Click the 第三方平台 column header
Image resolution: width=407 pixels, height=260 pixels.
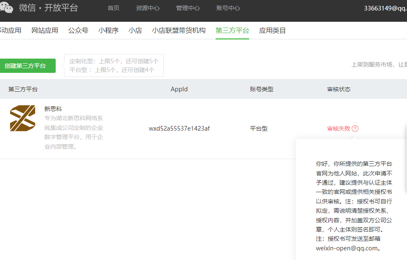23,89
